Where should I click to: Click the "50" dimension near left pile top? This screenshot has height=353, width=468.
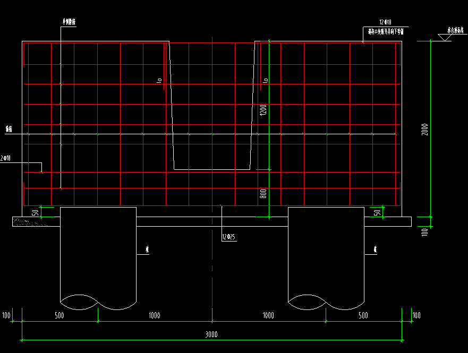coord(35,213)
